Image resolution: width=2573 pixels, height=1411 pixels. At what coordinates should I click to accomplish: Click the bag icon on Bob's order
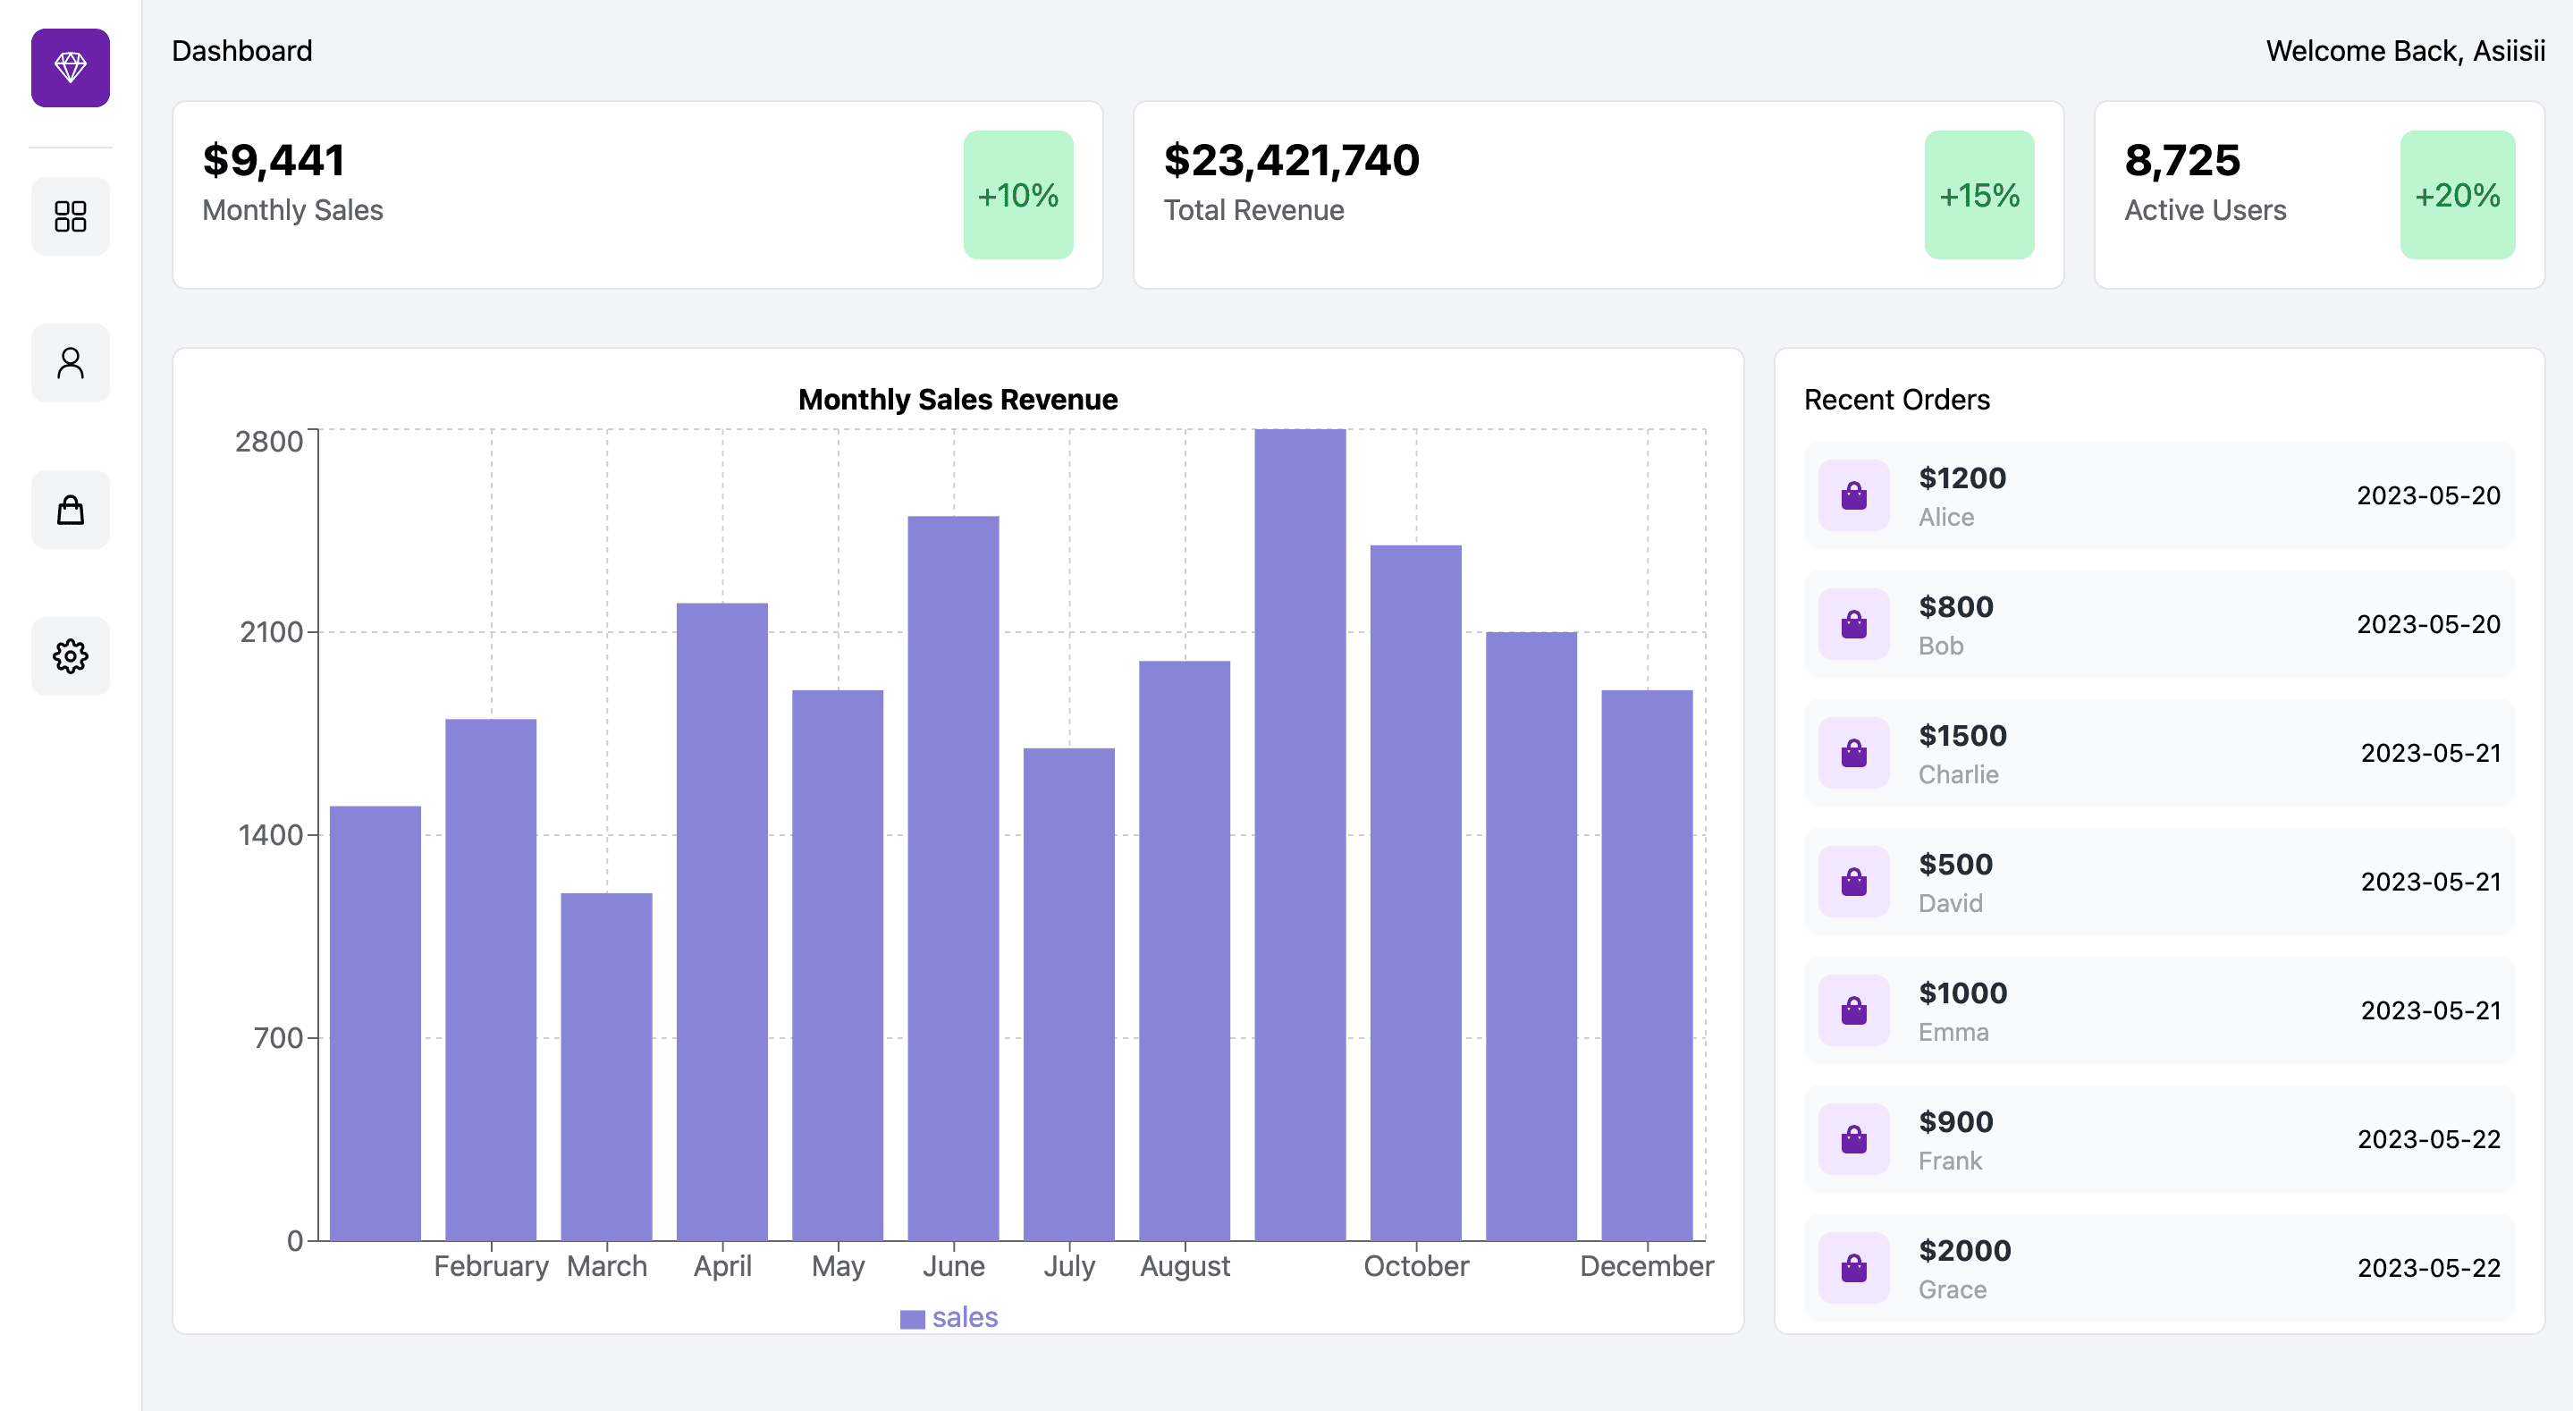(1854, 624)
